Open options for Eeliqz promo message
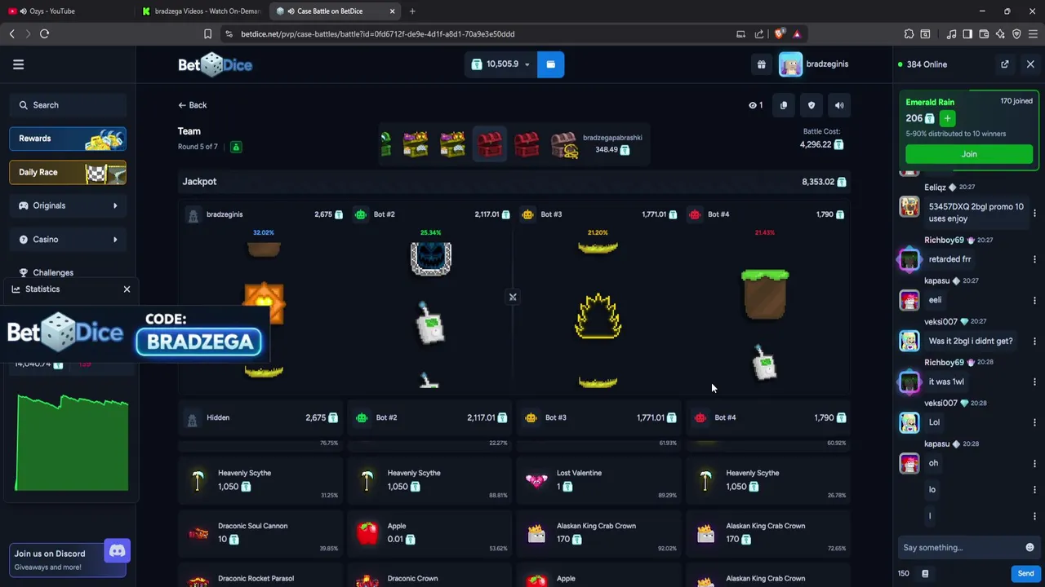Screen dimensions: 1045x587 (1034, 213)
